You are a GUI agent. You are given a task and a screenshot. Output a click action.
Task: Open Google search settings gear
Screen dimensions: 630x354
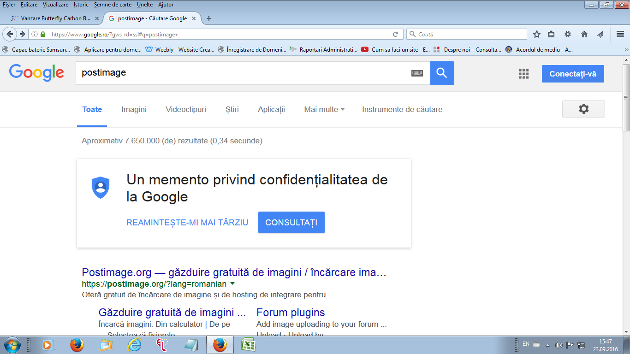tap(583, 109)
